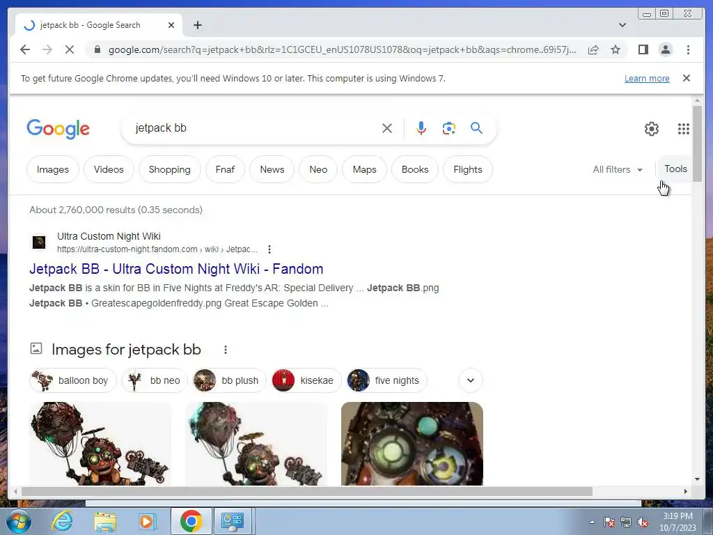Image resolution: width=713 pixels, height=535 pixels.
Task: Clear the search box text
Action: point(387,128)
